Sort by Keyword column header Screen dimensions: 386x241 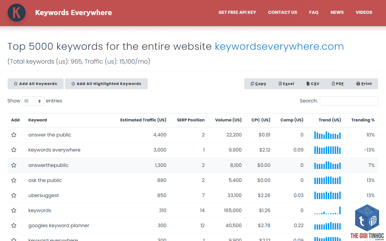pos(38,120)
